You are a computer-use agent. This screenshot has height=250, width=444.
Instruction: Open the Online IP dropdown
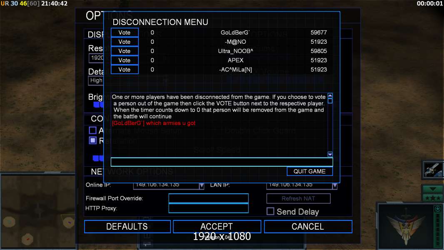point(201,186)
